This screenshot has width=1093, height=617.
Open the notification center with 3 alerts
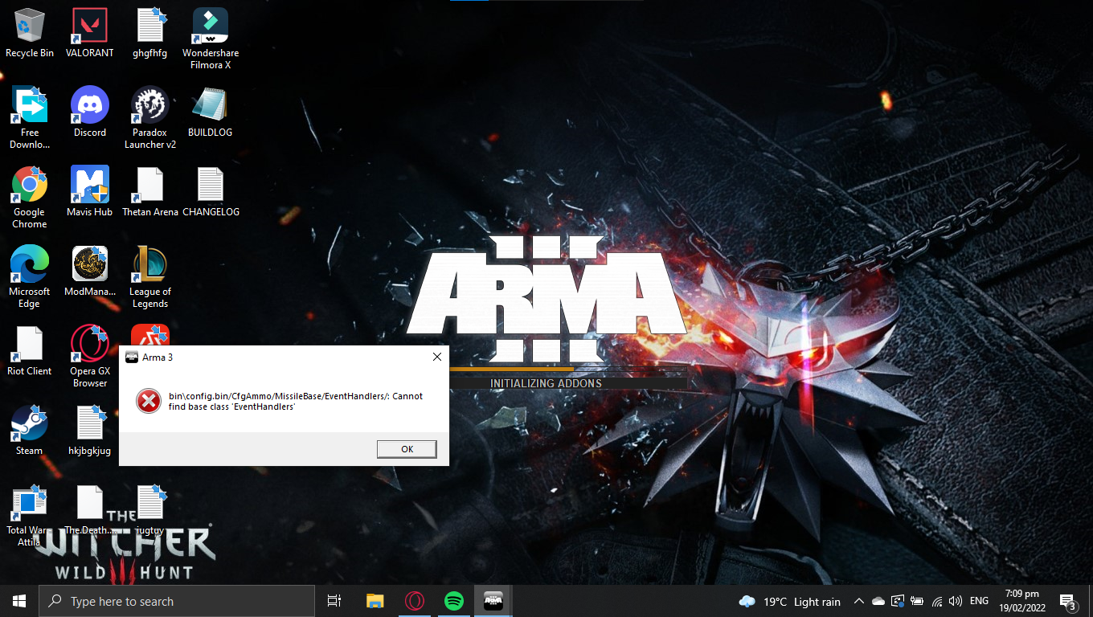[x=1067, y=601]
